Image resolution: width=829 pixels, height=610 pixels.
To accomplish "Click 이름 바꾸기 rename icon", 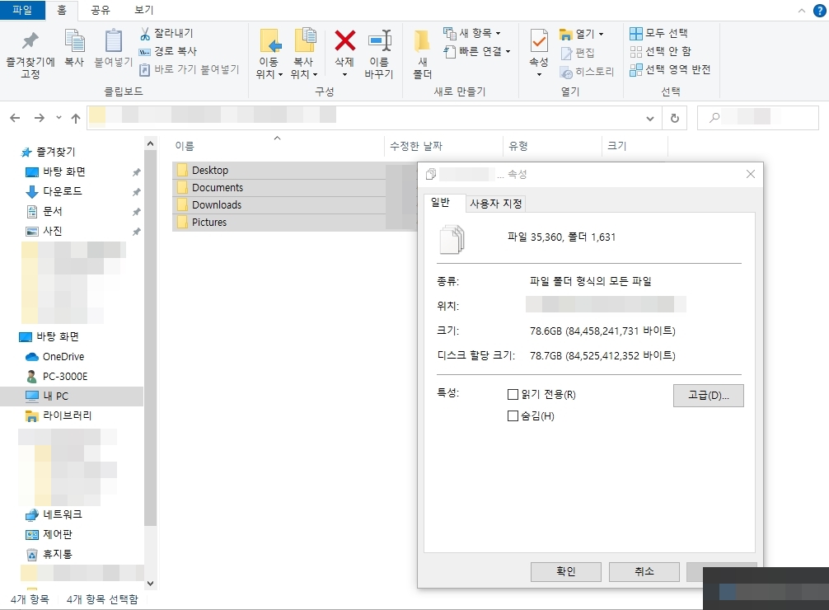I will (379, 54).
